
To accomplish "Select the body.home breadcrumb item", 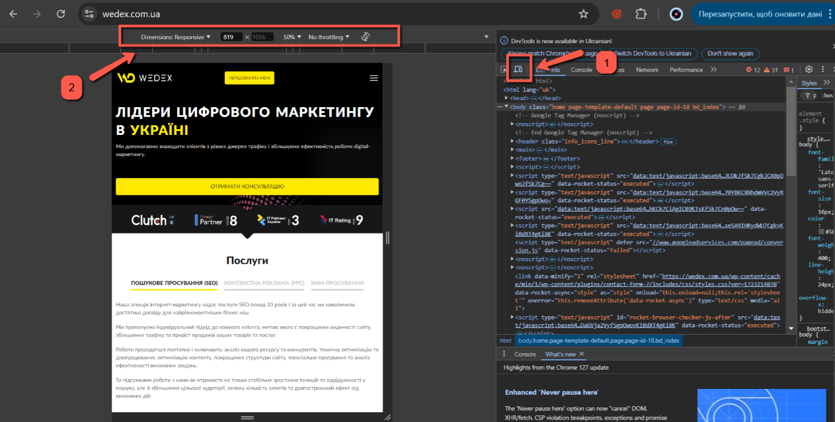I will [598, 341].
